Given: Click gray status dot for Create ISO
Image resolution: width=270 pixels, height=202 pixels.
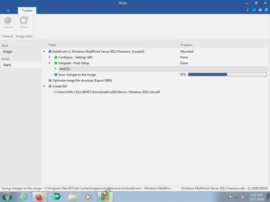Looking at the screenshot, I should tap(50, 86).
